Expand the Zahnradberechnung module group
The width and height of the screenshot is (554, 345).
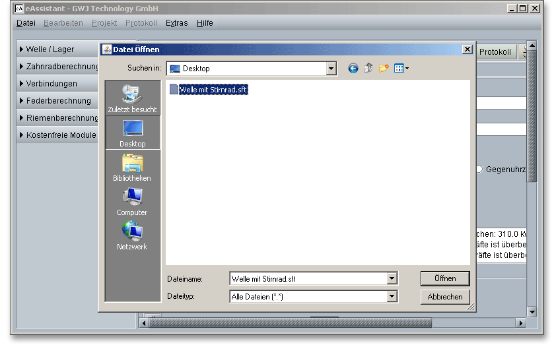coord(58,67)
